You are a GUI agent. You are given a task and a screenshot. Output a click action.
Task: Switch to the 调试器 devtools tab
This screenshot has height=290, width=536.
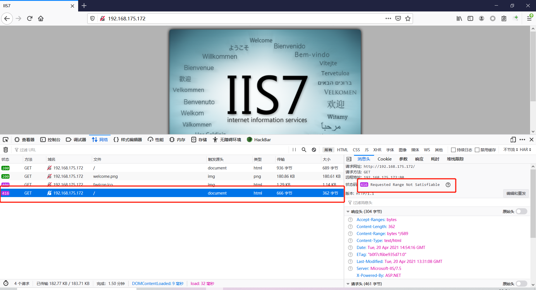click(76, 140)
